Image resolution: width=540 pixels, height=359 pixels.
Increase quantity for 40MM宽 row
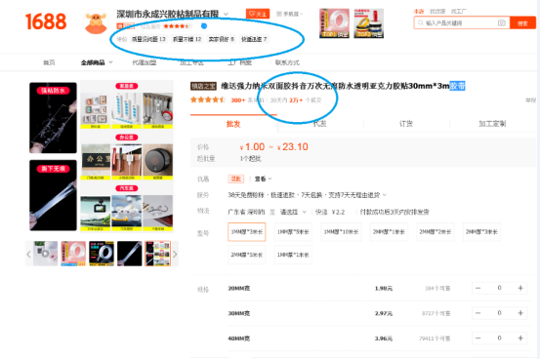point(520,338)
